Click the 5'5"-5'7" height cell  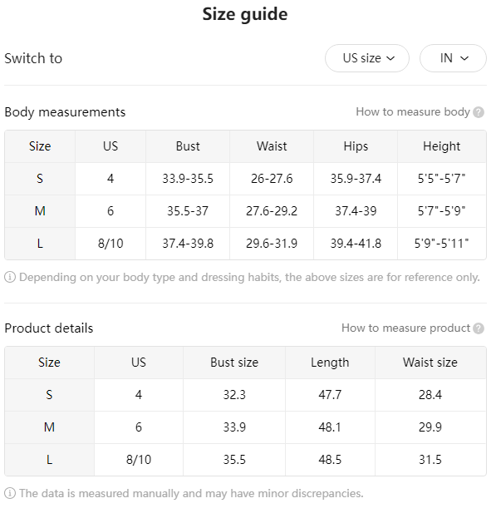coord(442,179)
